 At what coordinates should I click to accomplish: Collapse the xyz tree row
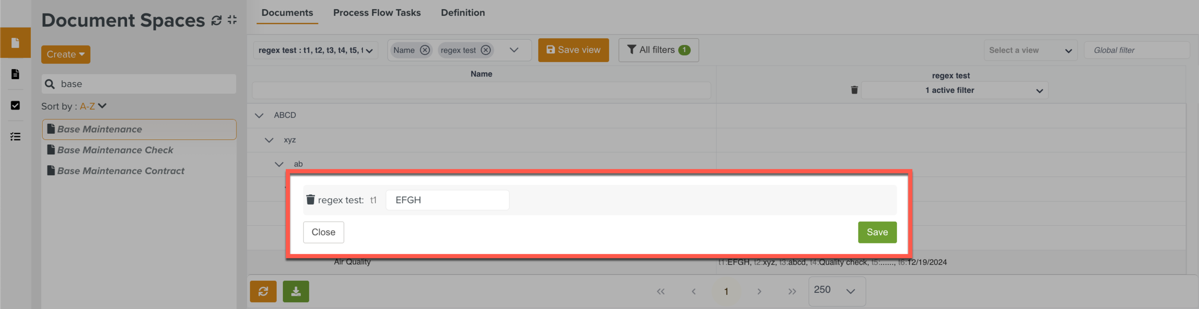pyautogui.click(x=269, y=140)
